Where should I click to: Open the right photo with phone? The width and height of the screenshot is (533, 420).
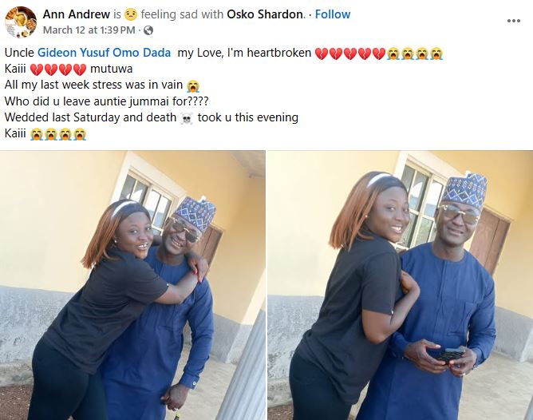coord(400,285)
